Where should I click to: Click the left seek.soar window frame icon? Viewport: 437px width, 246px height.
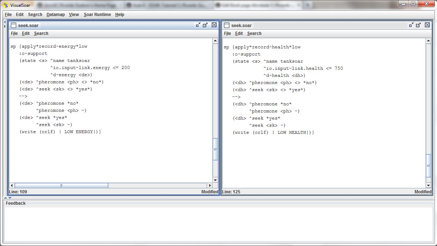(14, 25)
